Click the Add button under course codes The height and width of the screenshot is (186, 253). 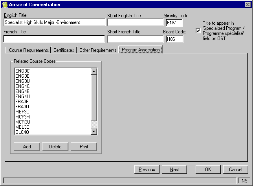click(27, 147)
